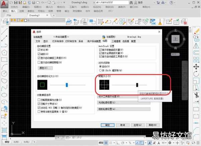This screenshot has width=201, height=146.
Task: Open the 工具(T) menu in menu bar
Action: point(73,7)
